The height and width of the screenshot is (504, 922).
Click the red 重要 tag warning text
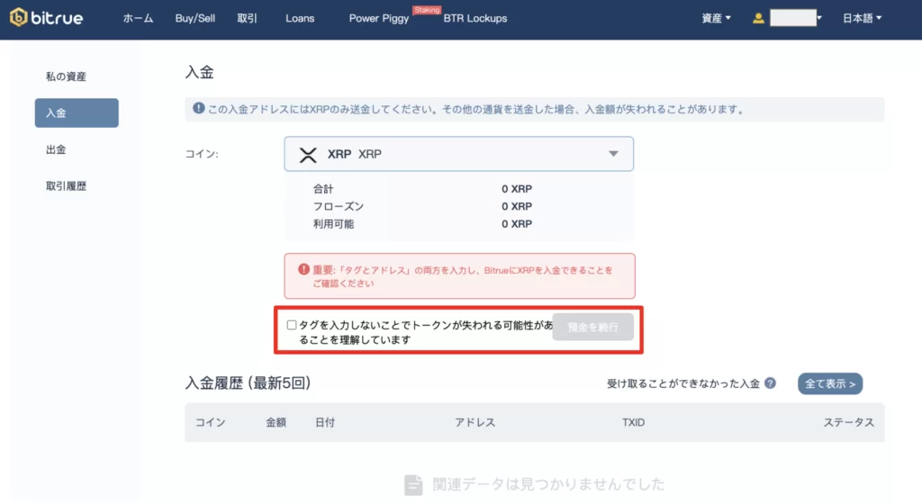click(x=462, y=276)
